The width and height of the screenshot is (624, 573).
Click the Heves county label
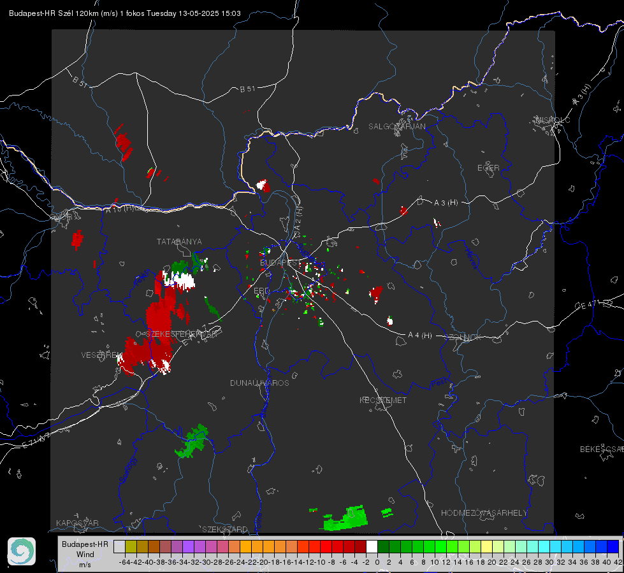[470, 258]
